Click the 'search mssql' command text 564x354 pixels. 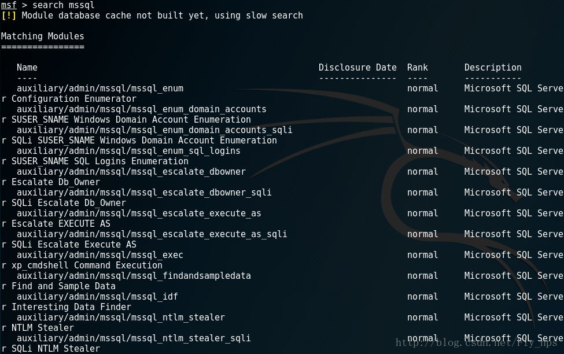coord(63,5)
